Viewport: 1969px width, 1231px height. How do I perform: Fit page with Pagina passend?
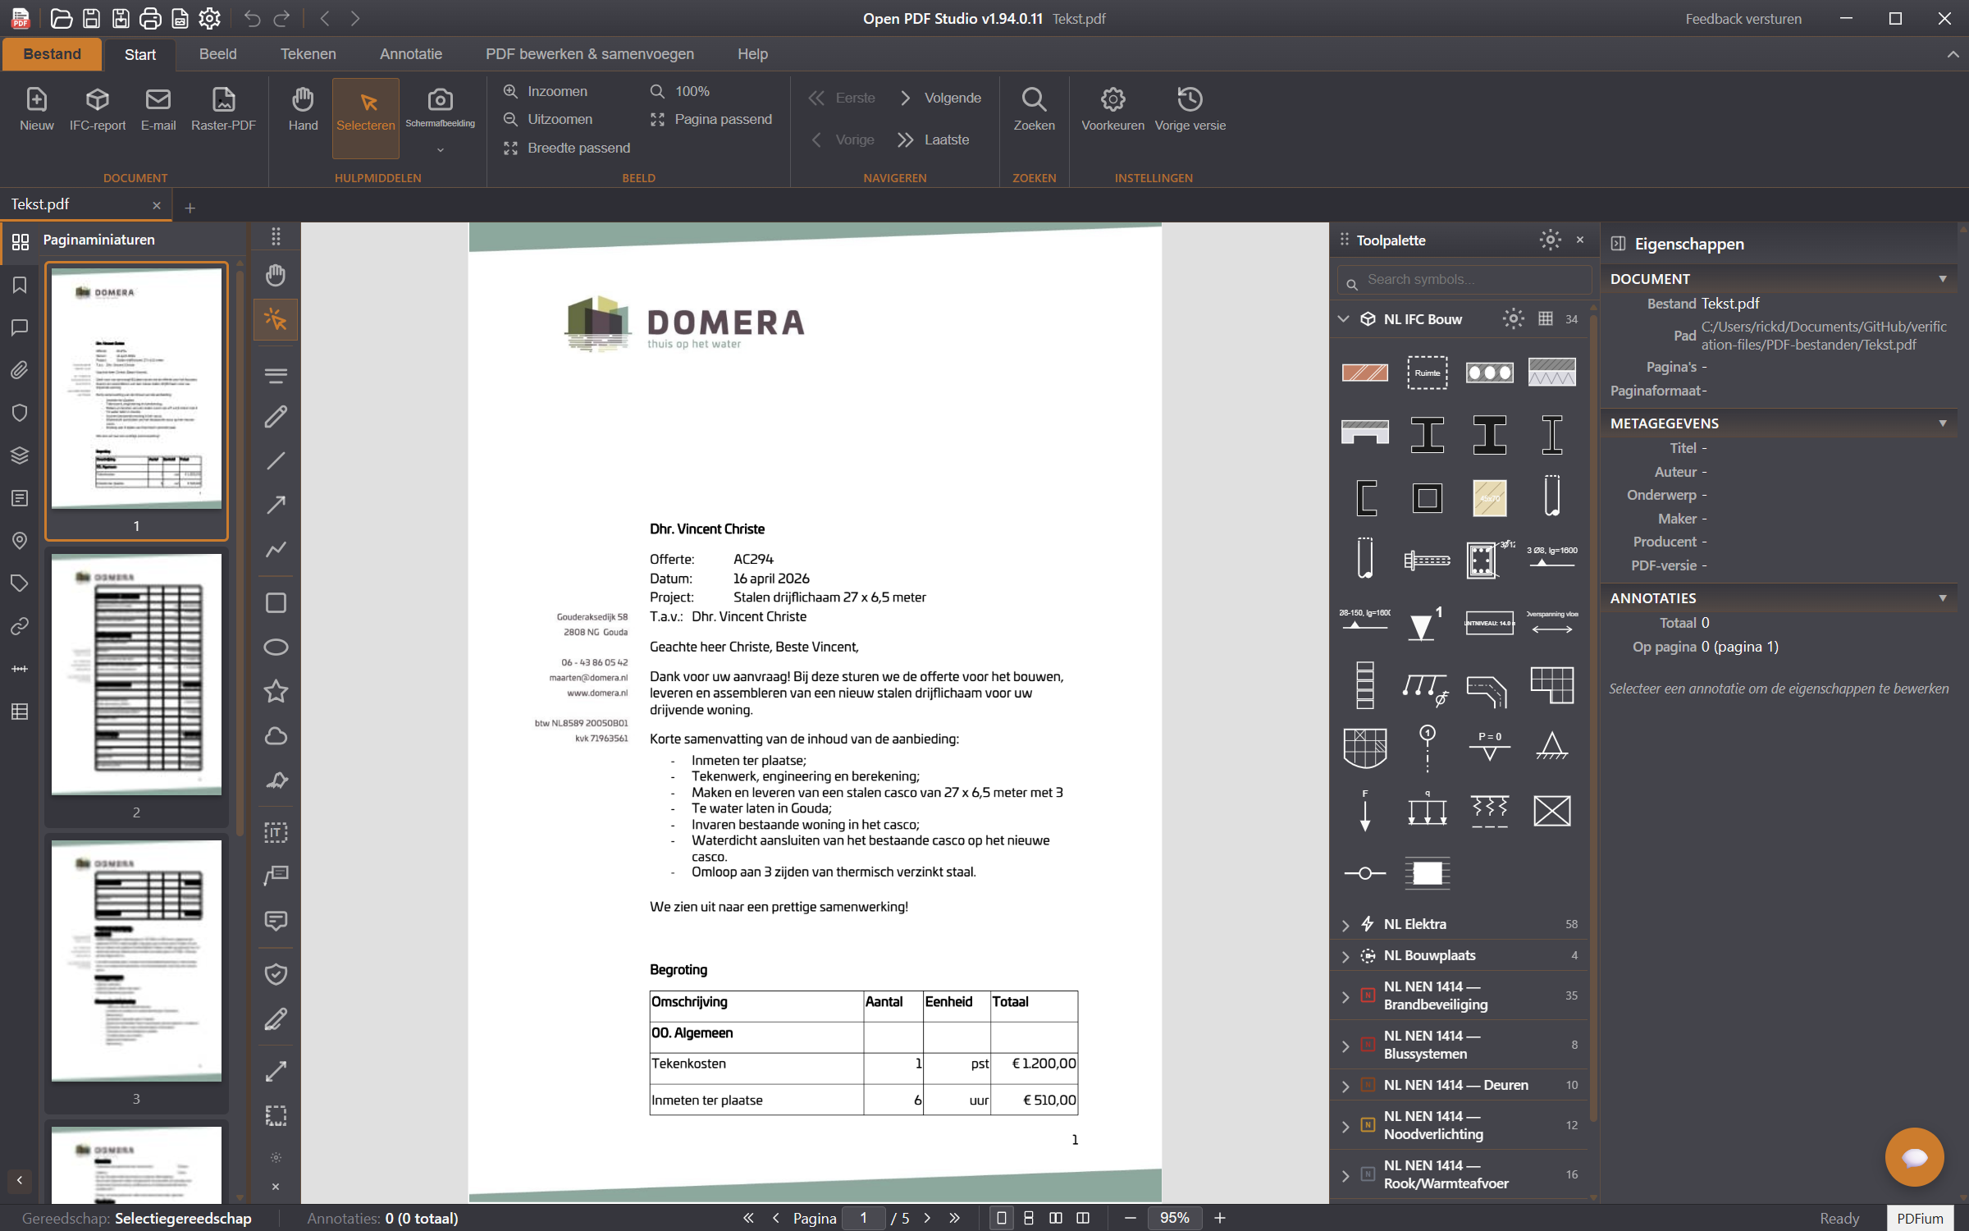click(711, 119)
